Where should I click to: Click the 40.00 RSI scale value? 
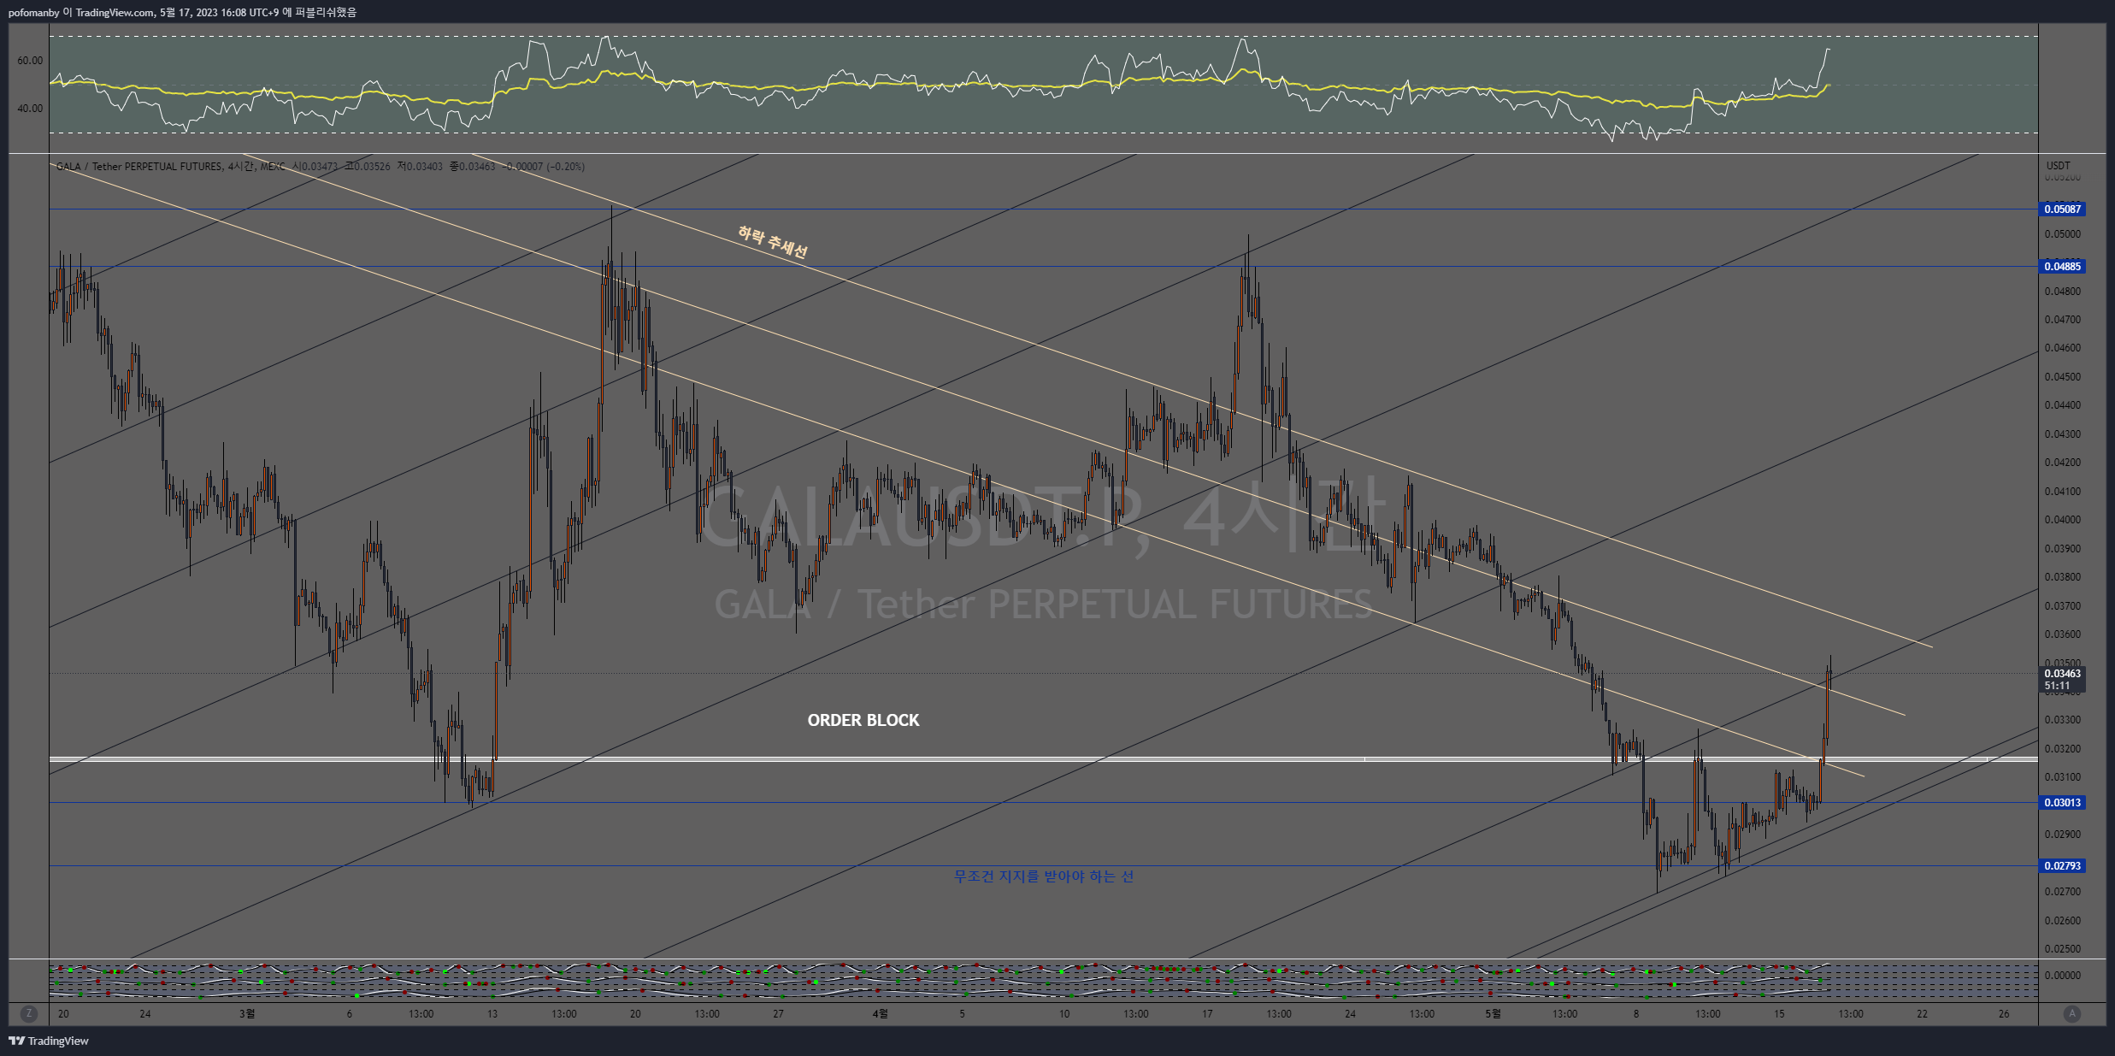(30, 109)
